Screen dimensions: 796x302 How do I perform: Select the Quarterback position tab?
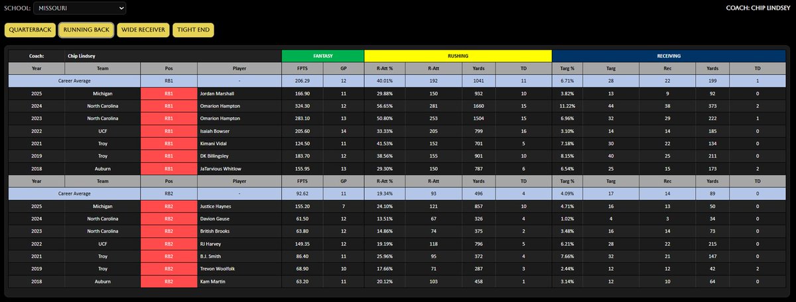point(30,30)
